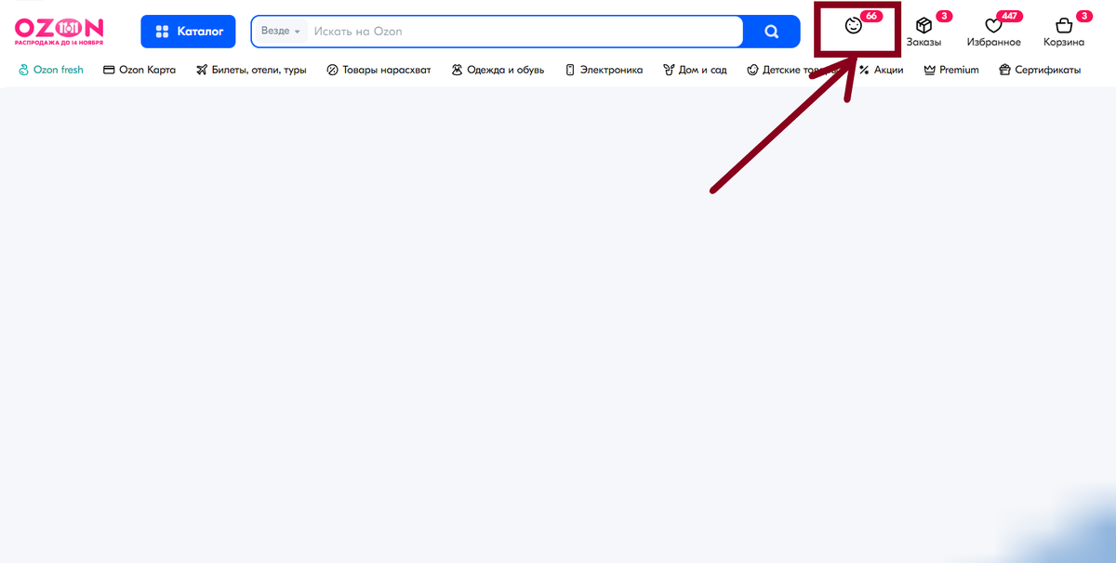The width and height of the screenshot is (1116, 563).
Task: Open Premium subscription link
Action: click(951, 70)
